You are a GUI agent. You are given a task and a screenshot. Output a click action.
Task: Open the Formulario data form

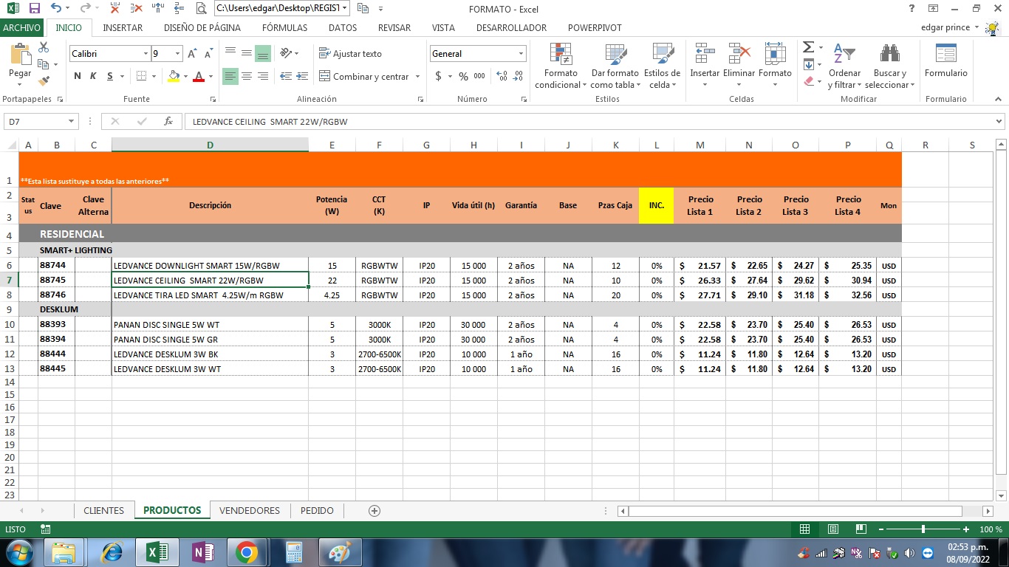pyautogui.click(x=945, y=61)
